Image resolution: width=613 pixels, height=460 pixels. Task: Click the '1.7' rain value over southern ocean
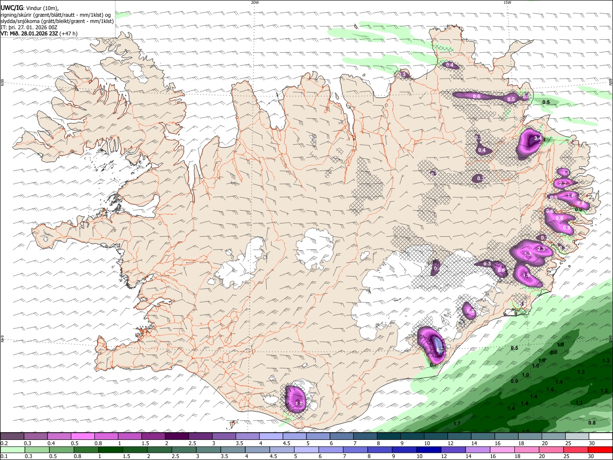(457, 424)
